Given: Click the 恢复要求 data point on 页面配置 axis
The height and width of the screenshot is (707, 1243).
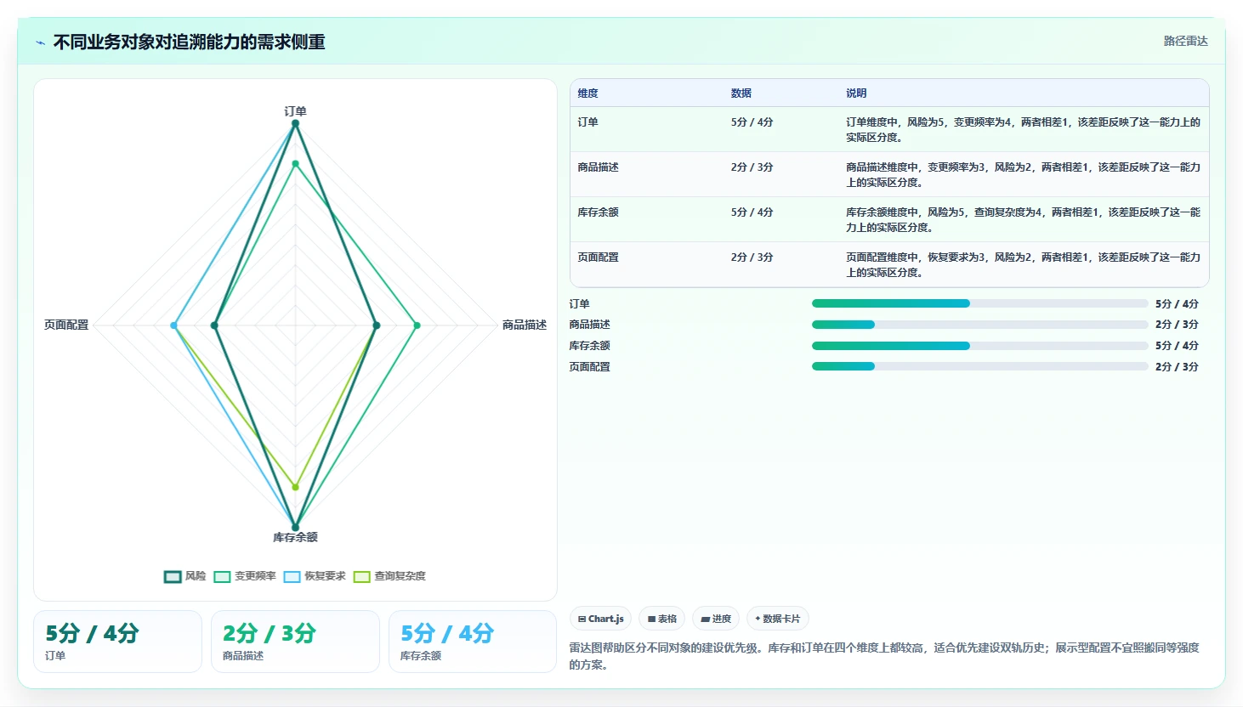Looking at the screenshot, I should 174,325.
